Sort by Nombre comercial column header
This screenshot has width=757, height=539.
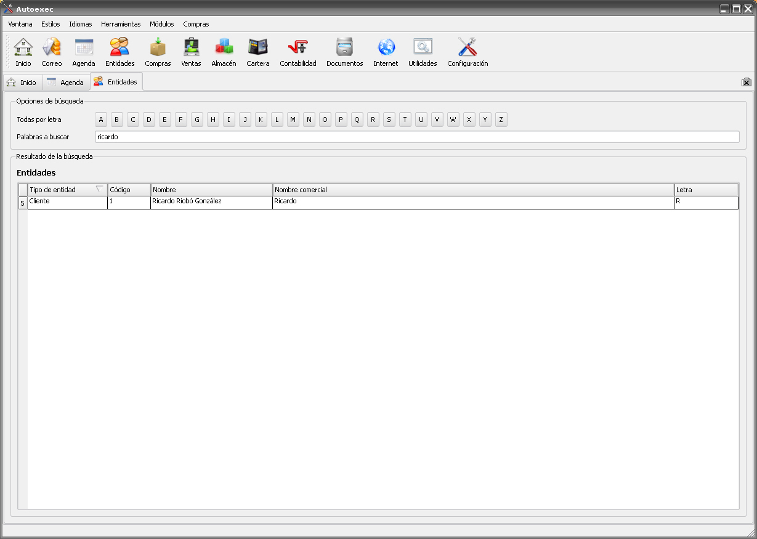[x=474, y=190]
